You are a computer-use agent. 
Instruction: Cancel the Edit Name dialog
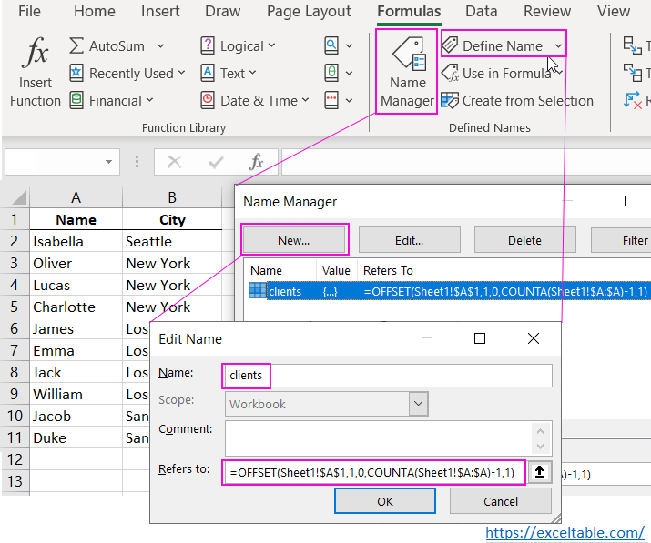[x=501, y=501]
